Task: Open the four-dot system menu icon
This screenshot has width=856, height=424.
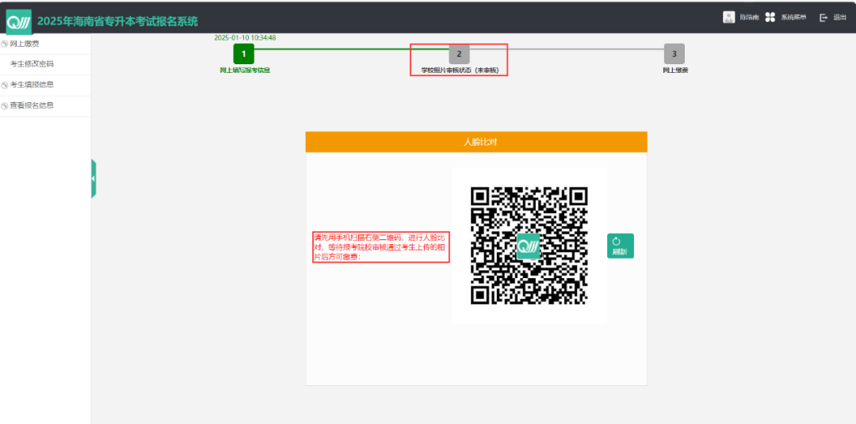Action: pos(770,17)
